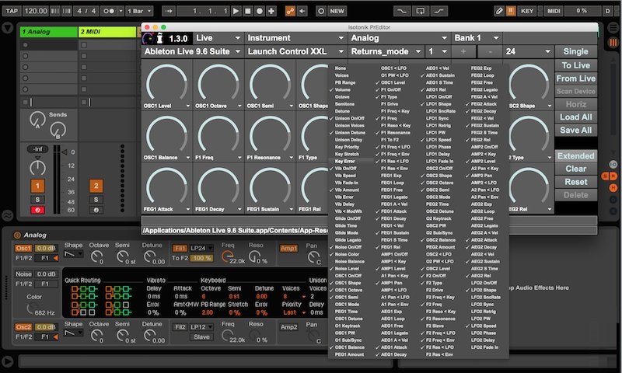The height and width of the screenshot is (373, 622).
Task: Toggle the Osc2 on/off button
Action: 23,327
